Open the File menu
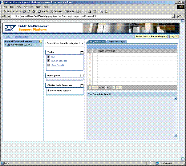186x166 pixels. coord(5,7)
